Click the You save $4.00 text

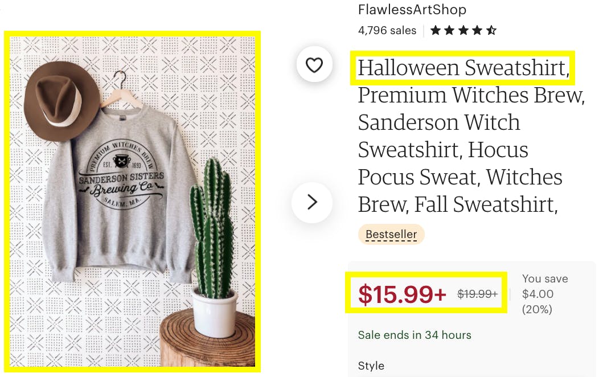click(545, 294)
